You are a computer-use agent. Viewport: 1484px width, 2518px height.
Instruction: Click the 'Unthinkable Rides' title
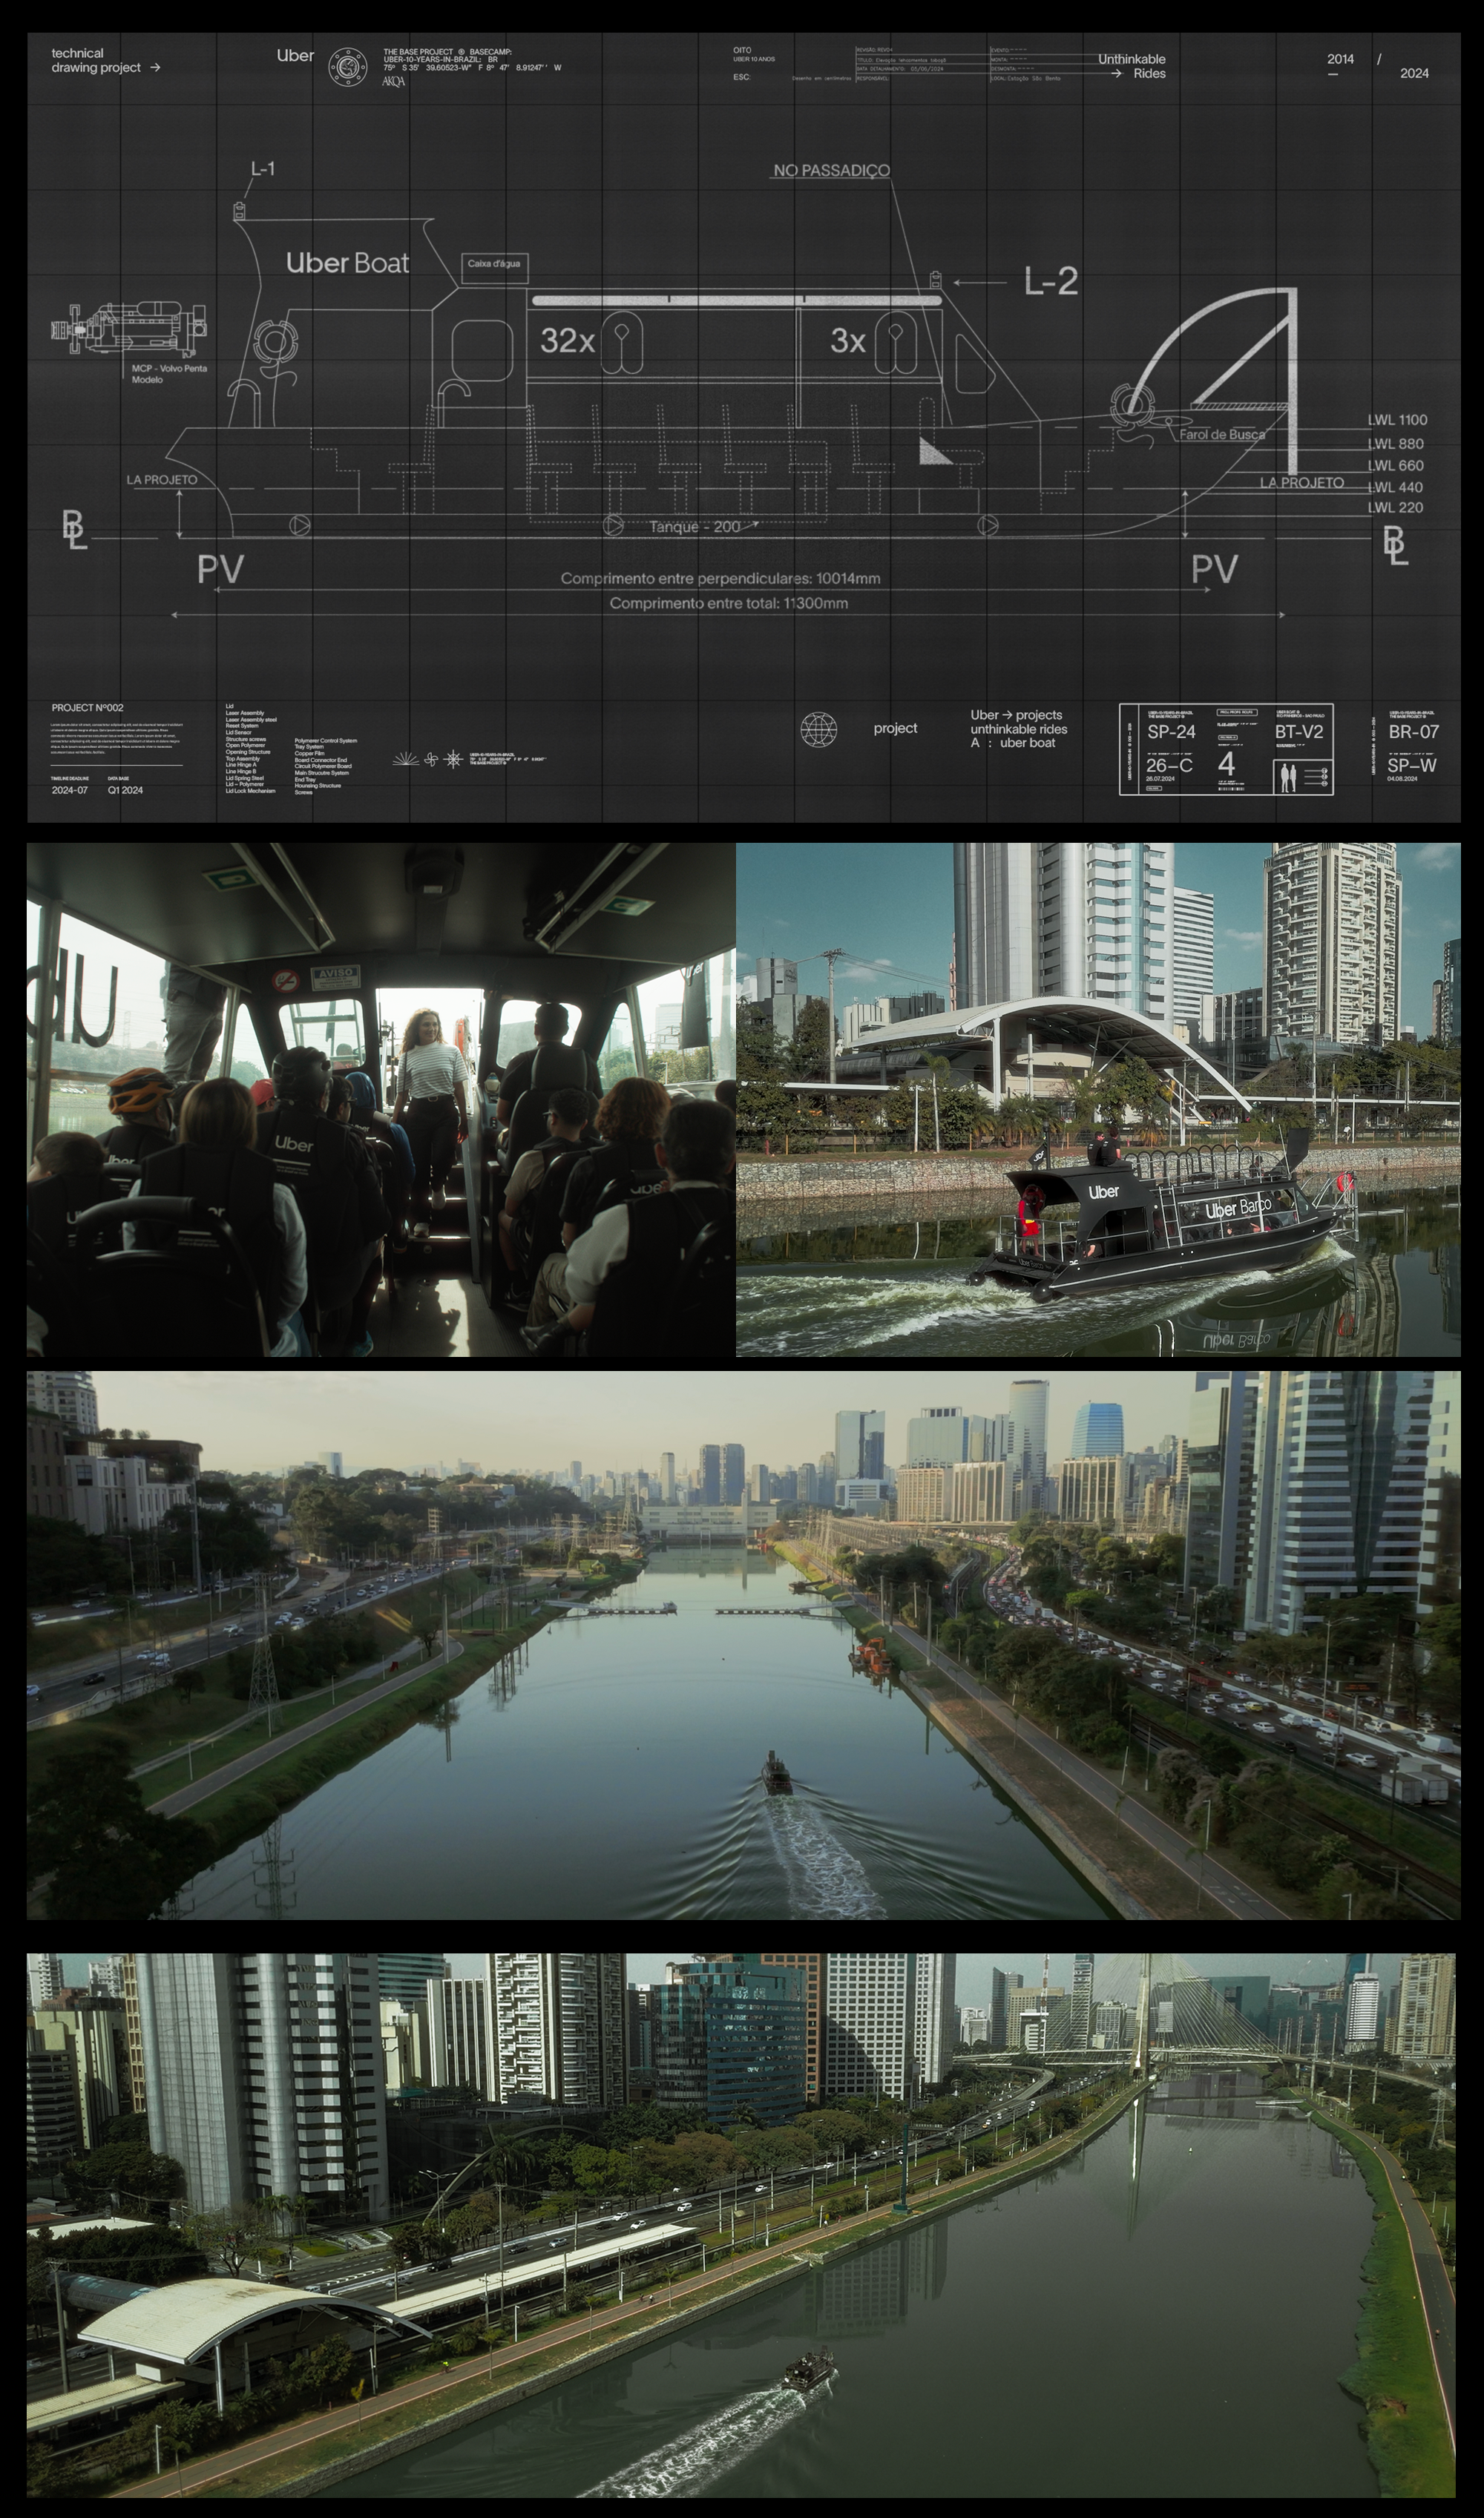pos(1132,66)
